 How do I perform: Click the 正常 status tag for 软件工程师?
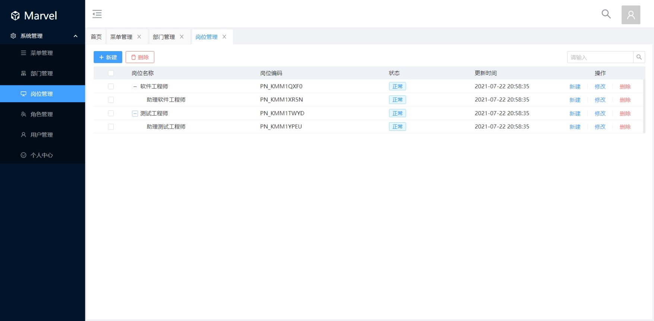pos(397,86)
